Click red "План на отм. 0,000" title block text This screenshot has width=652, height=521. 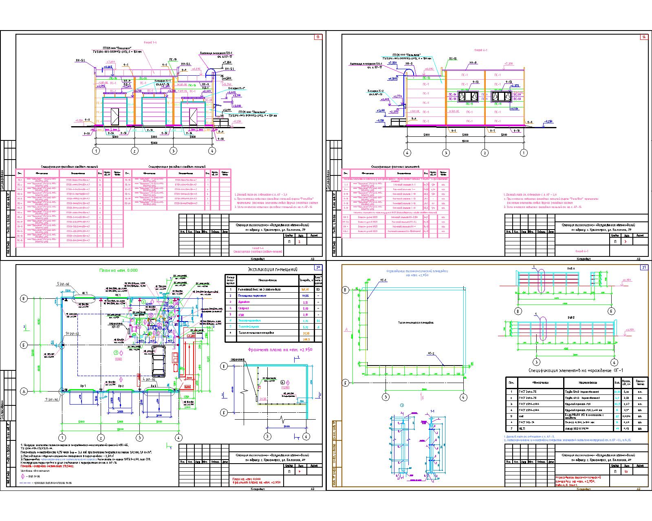pos(247,479)
